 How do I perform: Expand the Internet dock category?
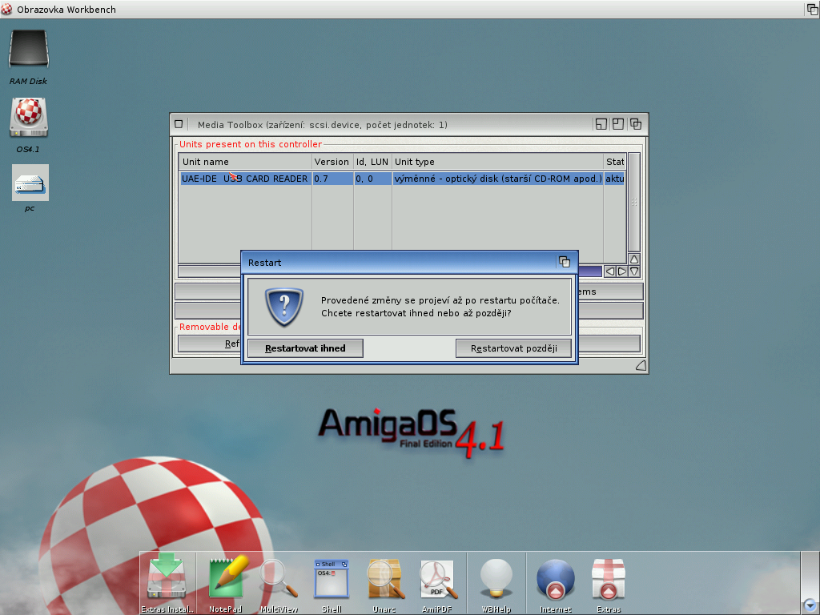pyautogui.click(x=556, y=578)
